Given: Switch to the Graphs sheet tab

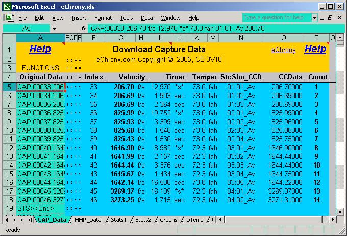Looking at the screenshot, I should pos(168,220).
